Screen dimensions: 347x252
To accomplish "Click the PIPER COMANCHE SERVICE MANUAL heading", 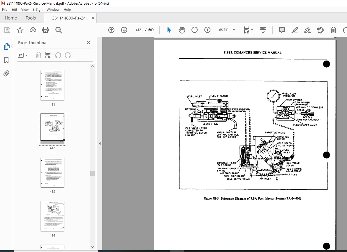I will click(x=252, y=53).
